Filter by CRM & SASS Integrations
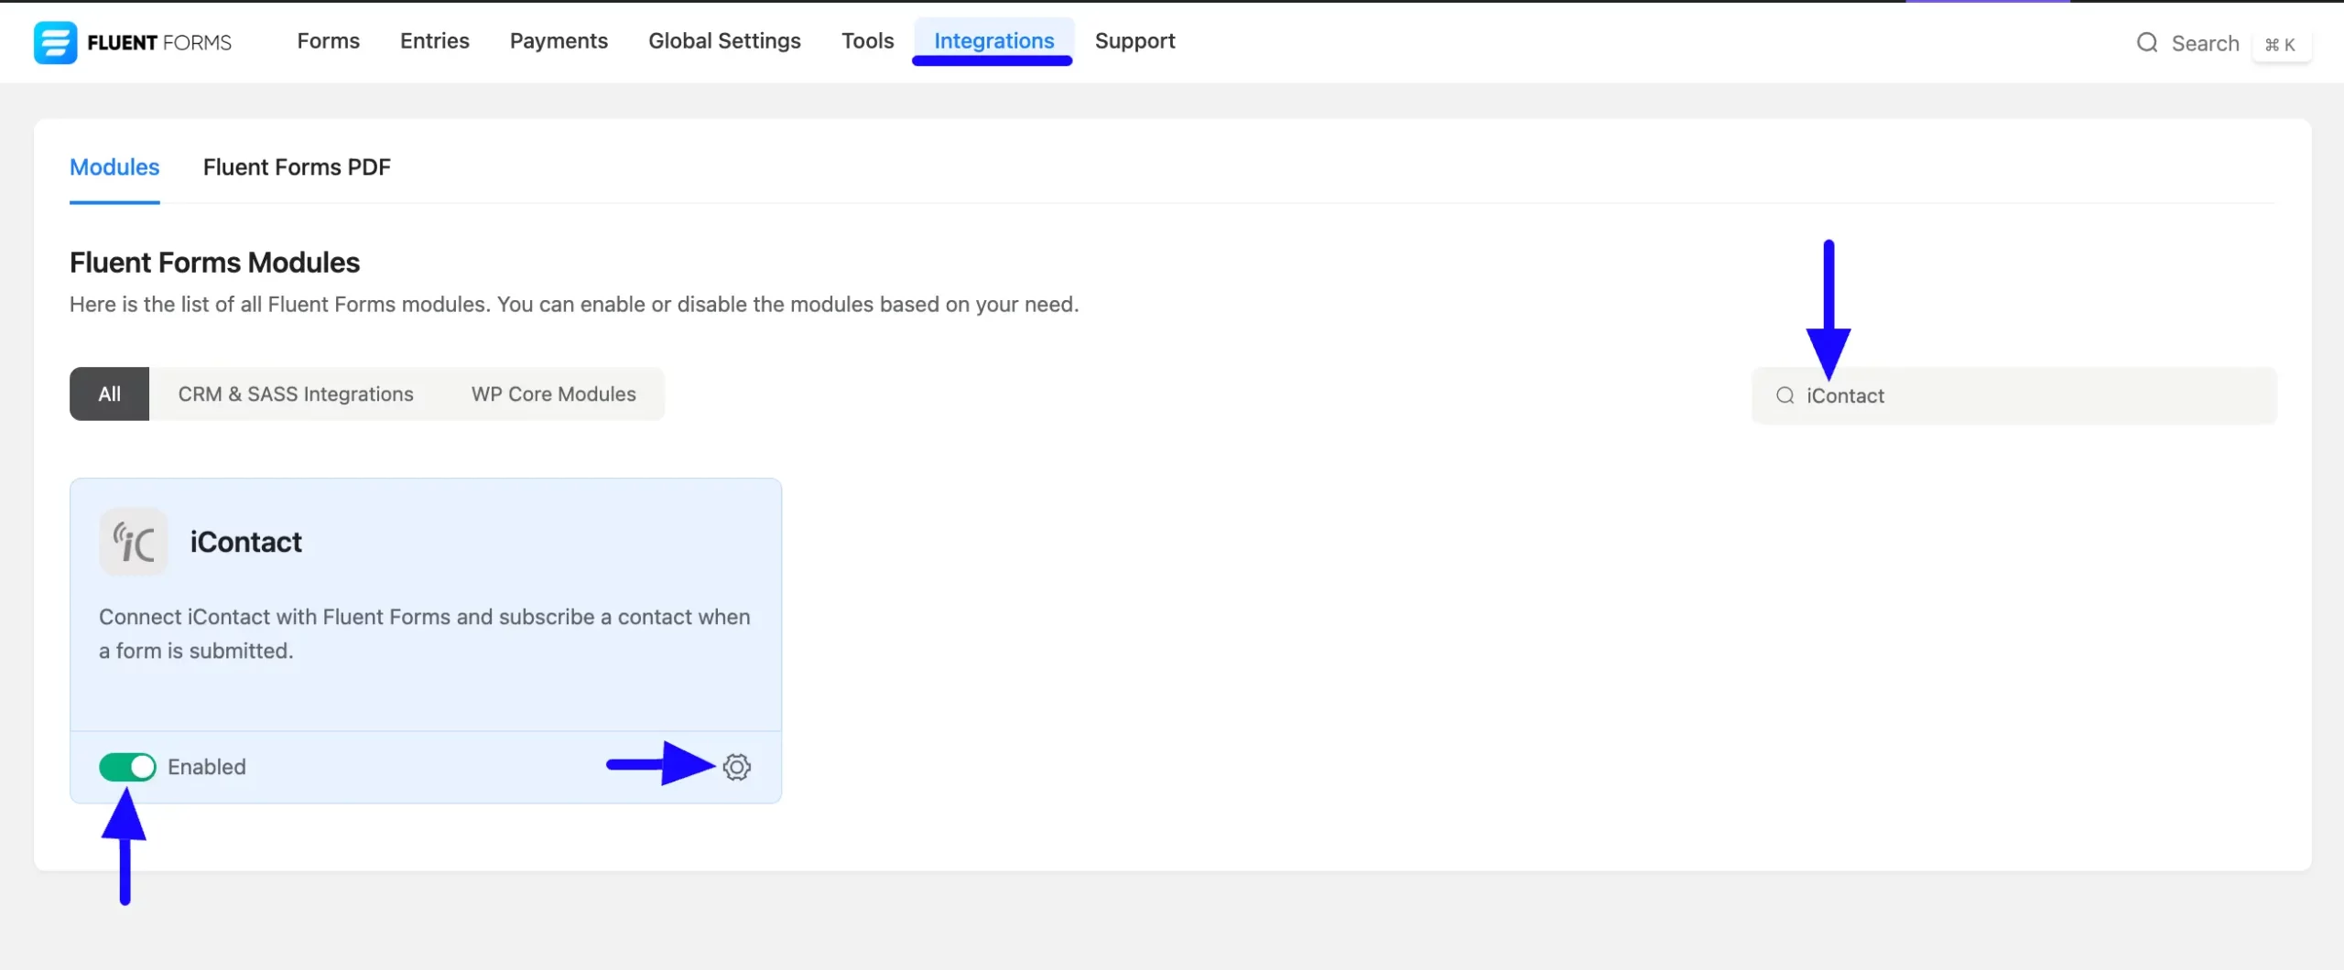 [x=296, y=394]
